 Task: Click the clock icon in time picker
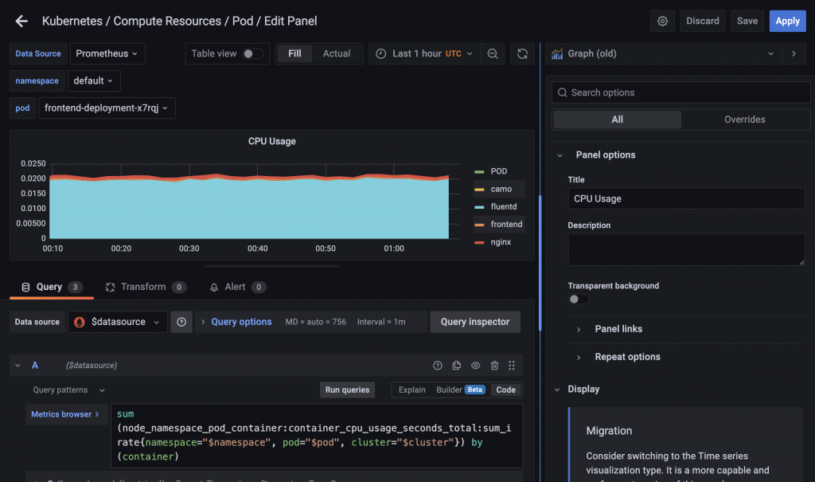[381, 53]
